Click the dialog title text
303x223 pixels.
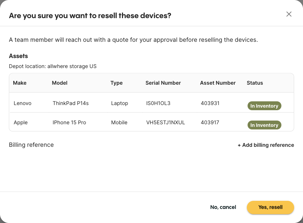pos(90,16)
